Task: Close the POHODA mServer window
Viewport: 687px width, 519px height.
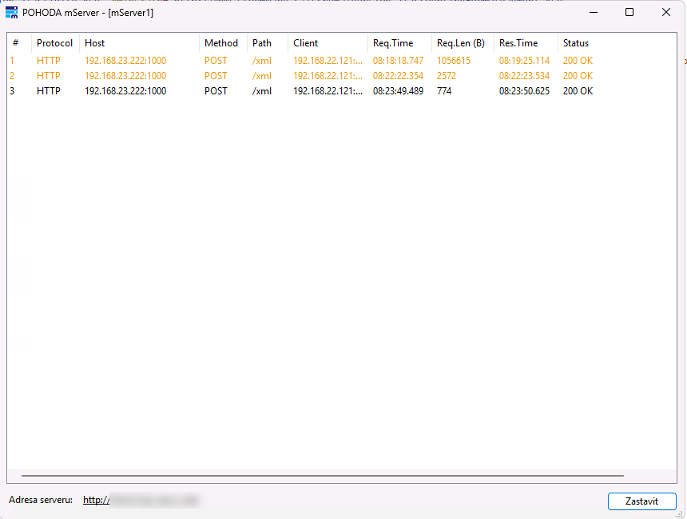Action: (666, 12)
